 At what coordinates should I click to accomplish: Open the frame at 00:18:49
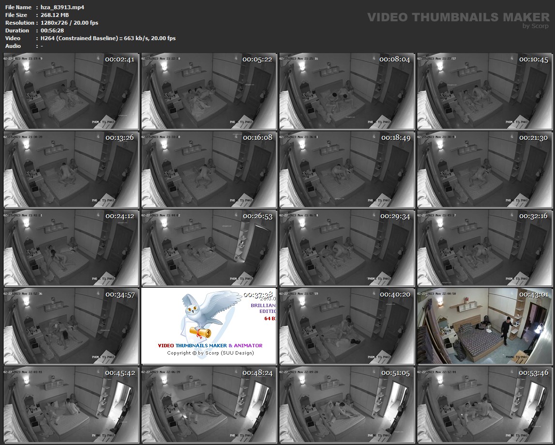[x=347, y=169]
